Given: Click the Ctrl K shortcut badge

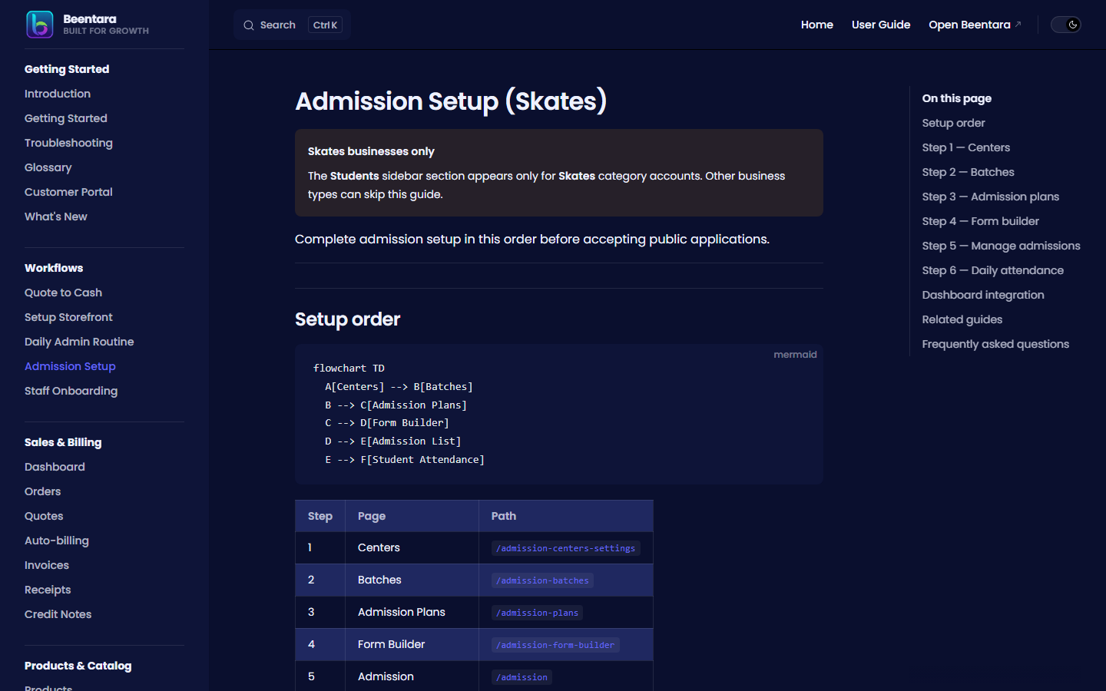Looking at the screenshot, I should coord(325,25).
